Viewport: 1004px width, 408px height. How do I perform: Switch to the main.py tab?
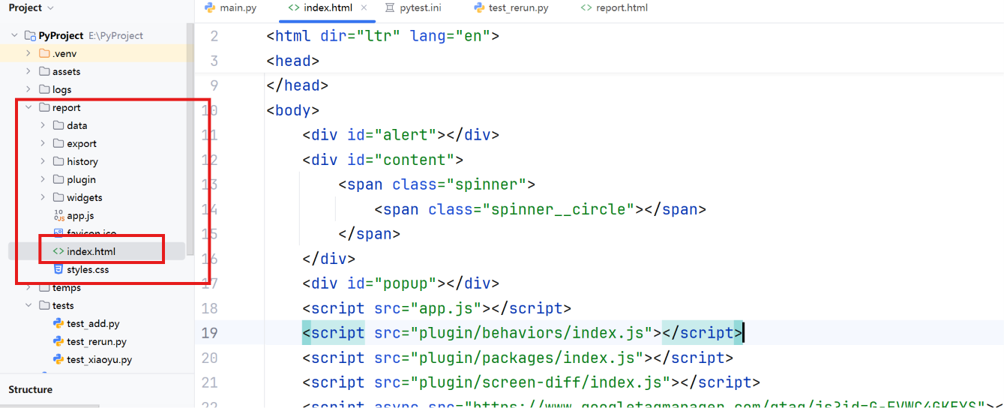[x=230, y=8]
